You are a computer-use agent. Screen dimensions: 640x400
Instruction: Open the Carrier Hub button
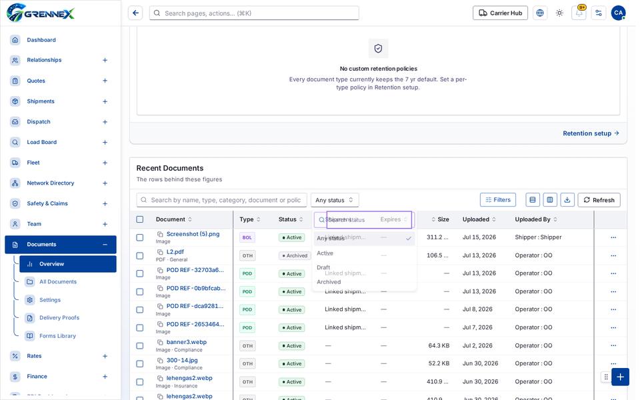pyautogui.click(x=500, y=13)
